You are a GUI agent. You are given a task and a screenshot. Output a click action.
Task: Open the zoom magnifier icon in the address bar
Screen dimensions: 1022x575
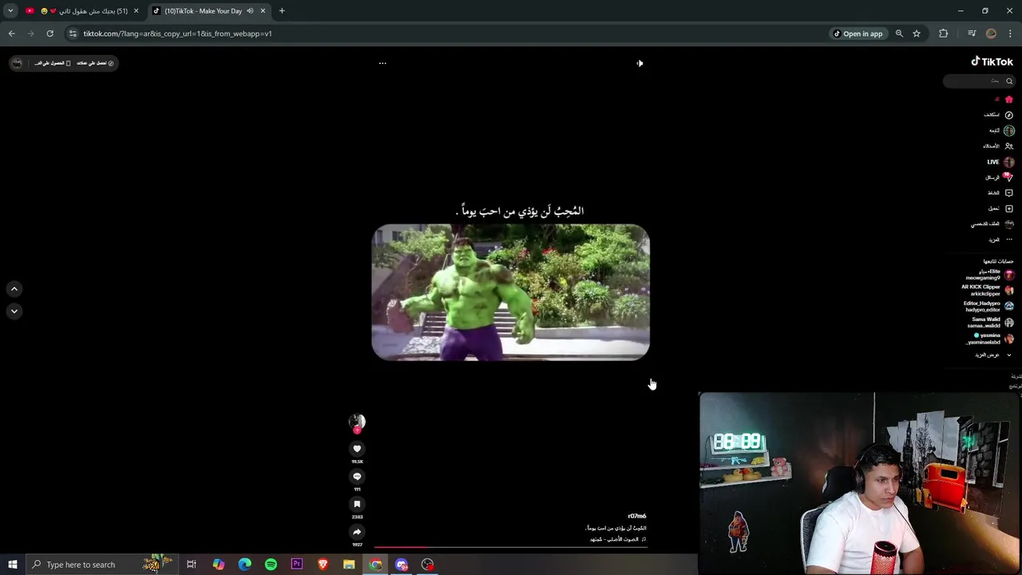click(899, 34)
